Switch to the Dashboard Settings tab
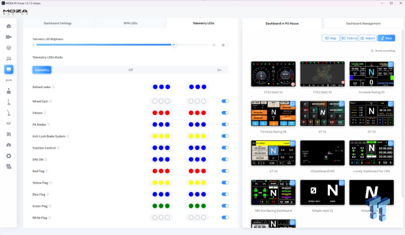Viewport: 405px width, 235px height. pyautogui.click(x=57, y=23)
